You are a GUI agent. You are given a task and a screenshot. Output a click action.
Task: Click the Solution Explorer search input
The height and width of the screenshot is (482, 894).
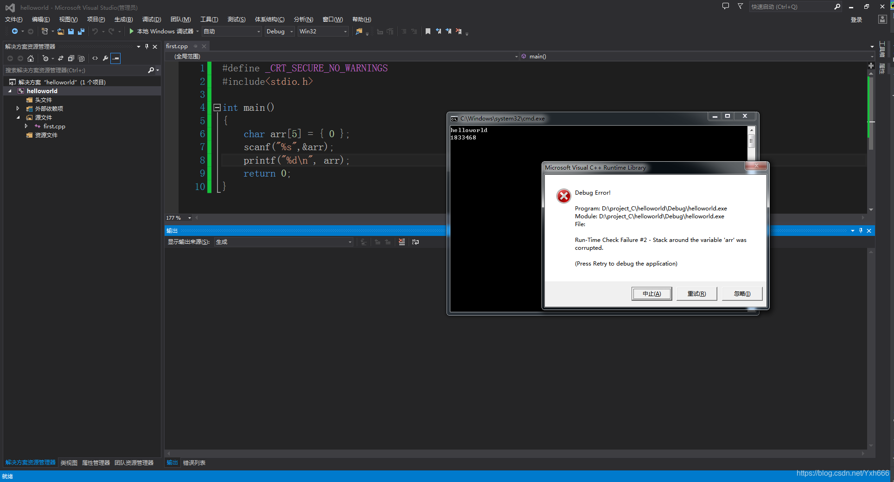75,70
